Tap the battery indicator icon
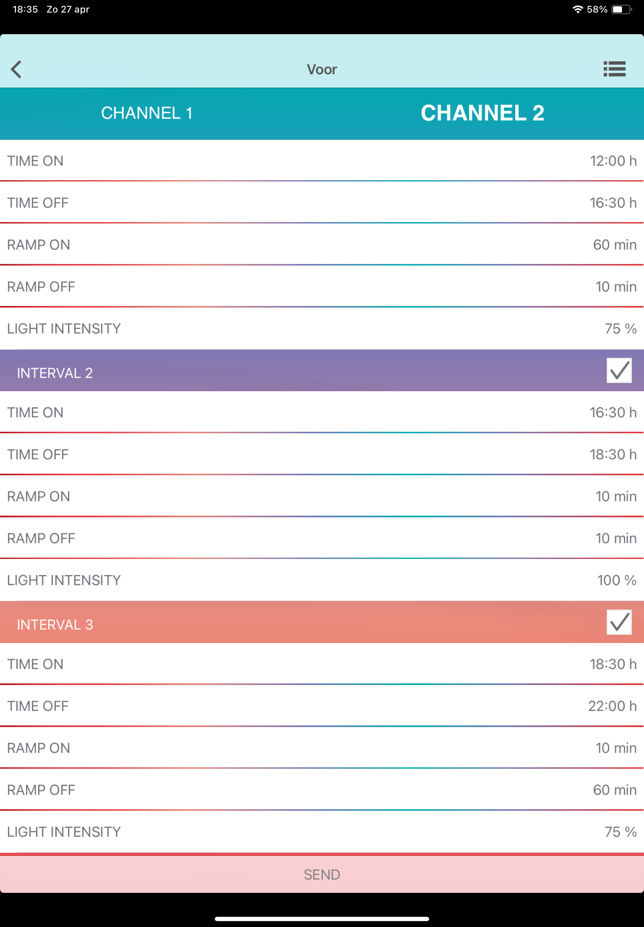 621,9
